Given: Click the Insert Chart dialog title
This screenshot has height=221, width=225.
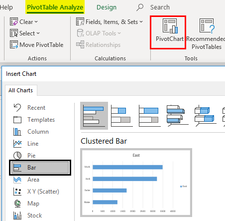Looking at the screenshot, I should [21, 74].
